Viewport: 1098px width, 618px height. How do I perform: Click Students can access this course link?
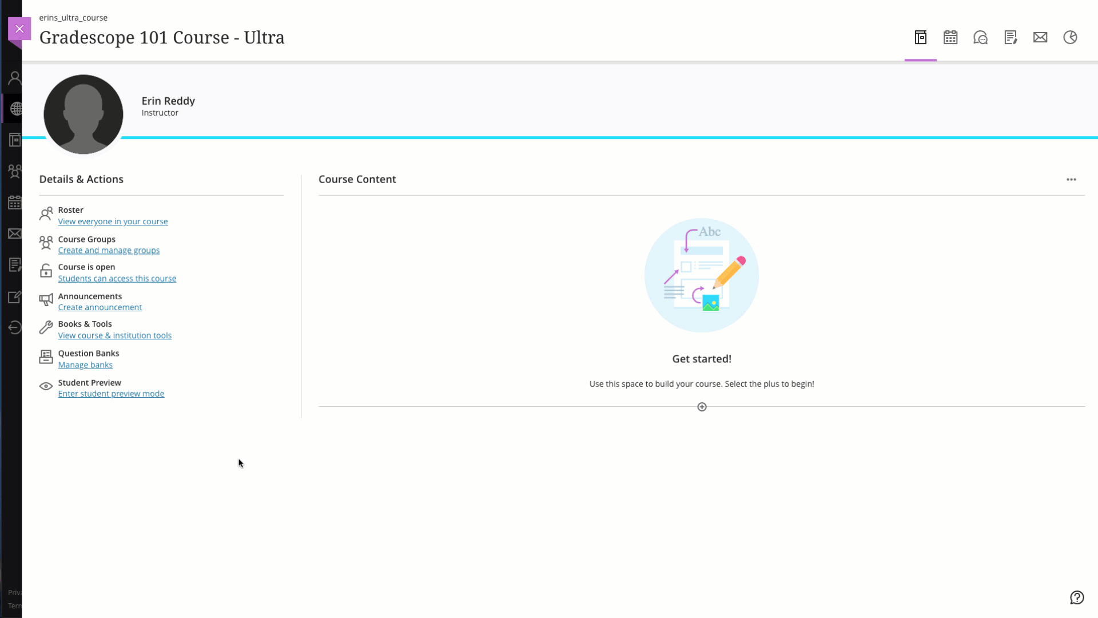117,279
